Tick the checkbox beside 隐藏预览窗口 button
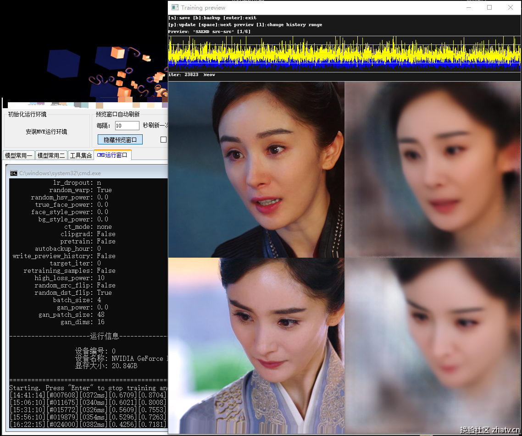The width and height of the screenshot is (522, 436). [163, 140]
